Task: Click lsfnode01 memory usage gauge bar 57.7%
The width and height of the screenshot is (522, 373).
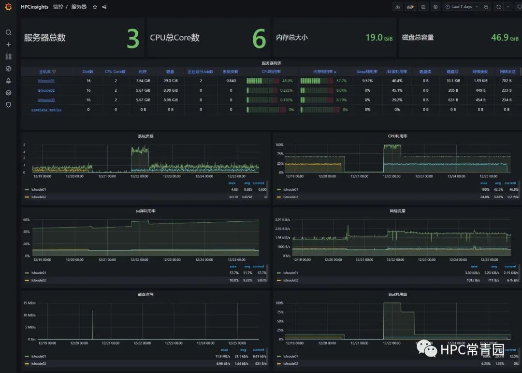Action: click(x=317, y=81)
